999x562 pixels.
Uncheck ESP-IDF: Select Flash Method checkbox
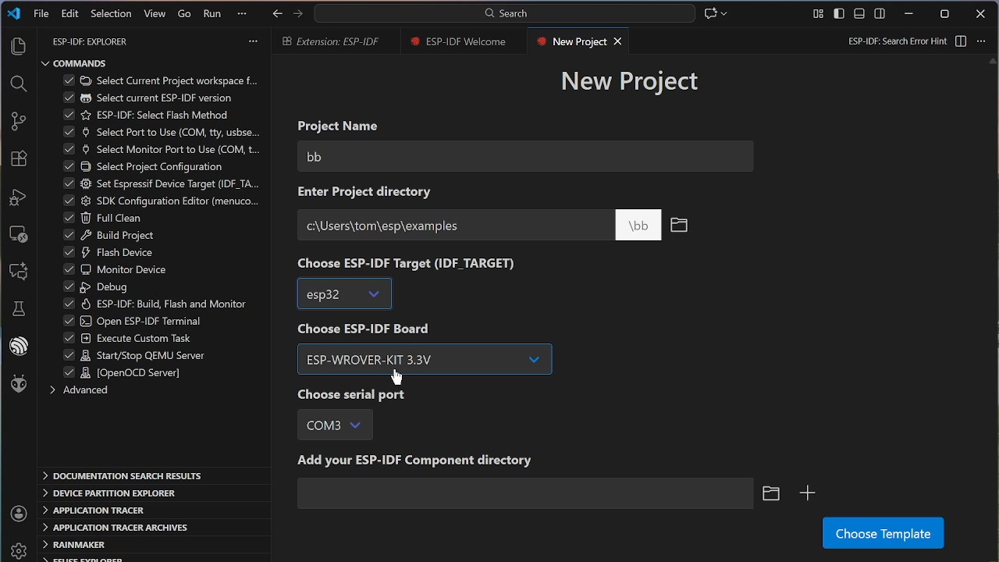coord(69,115)
